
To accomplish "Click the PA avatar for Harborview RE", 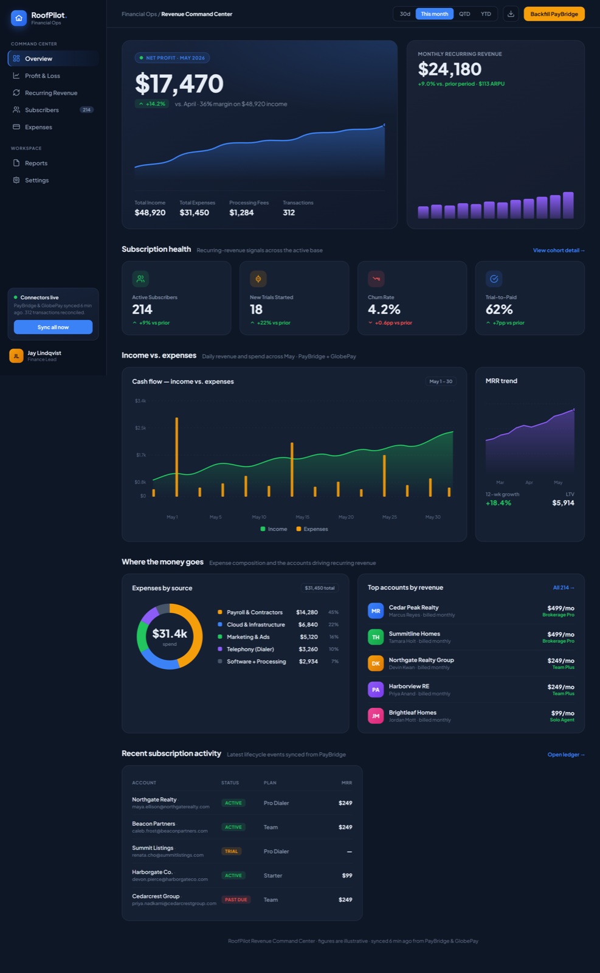I will coord(376,690).
